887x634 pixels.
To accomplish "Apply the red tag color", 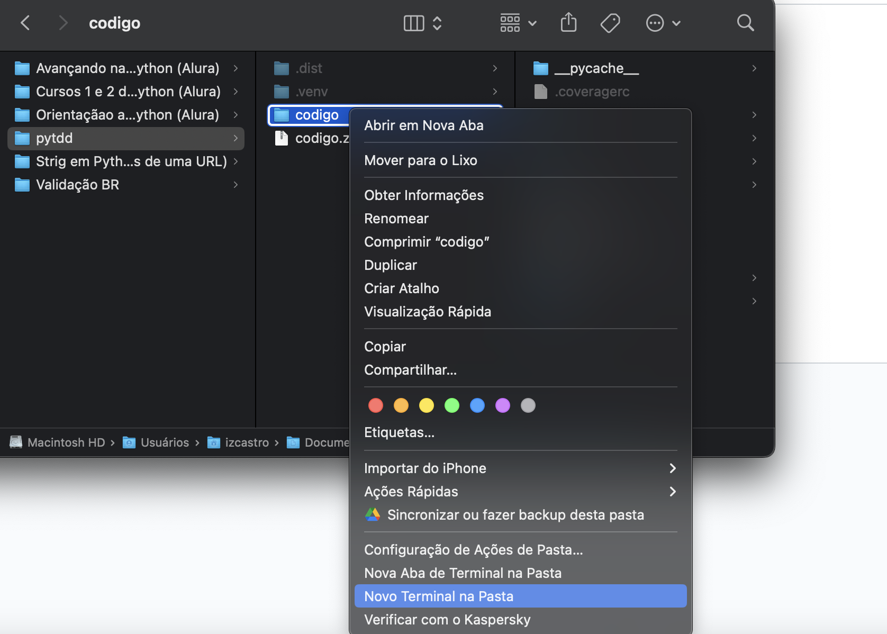I will (x=376, y=405).
